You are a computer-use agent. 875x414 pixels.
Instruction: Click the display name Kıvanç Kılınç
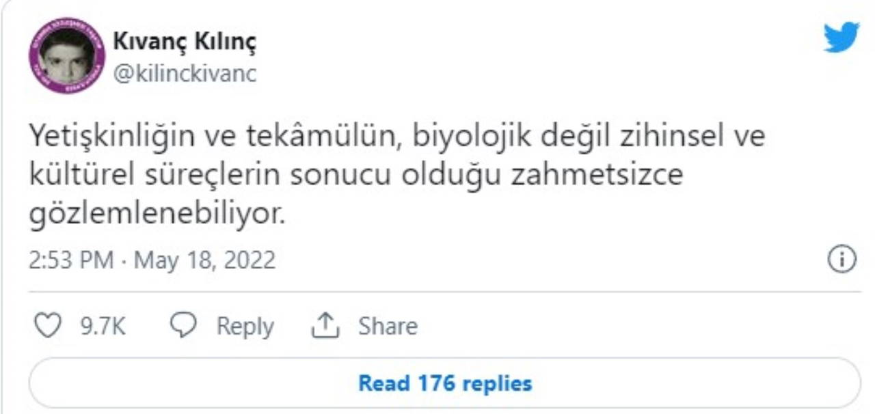click(184, 42)
